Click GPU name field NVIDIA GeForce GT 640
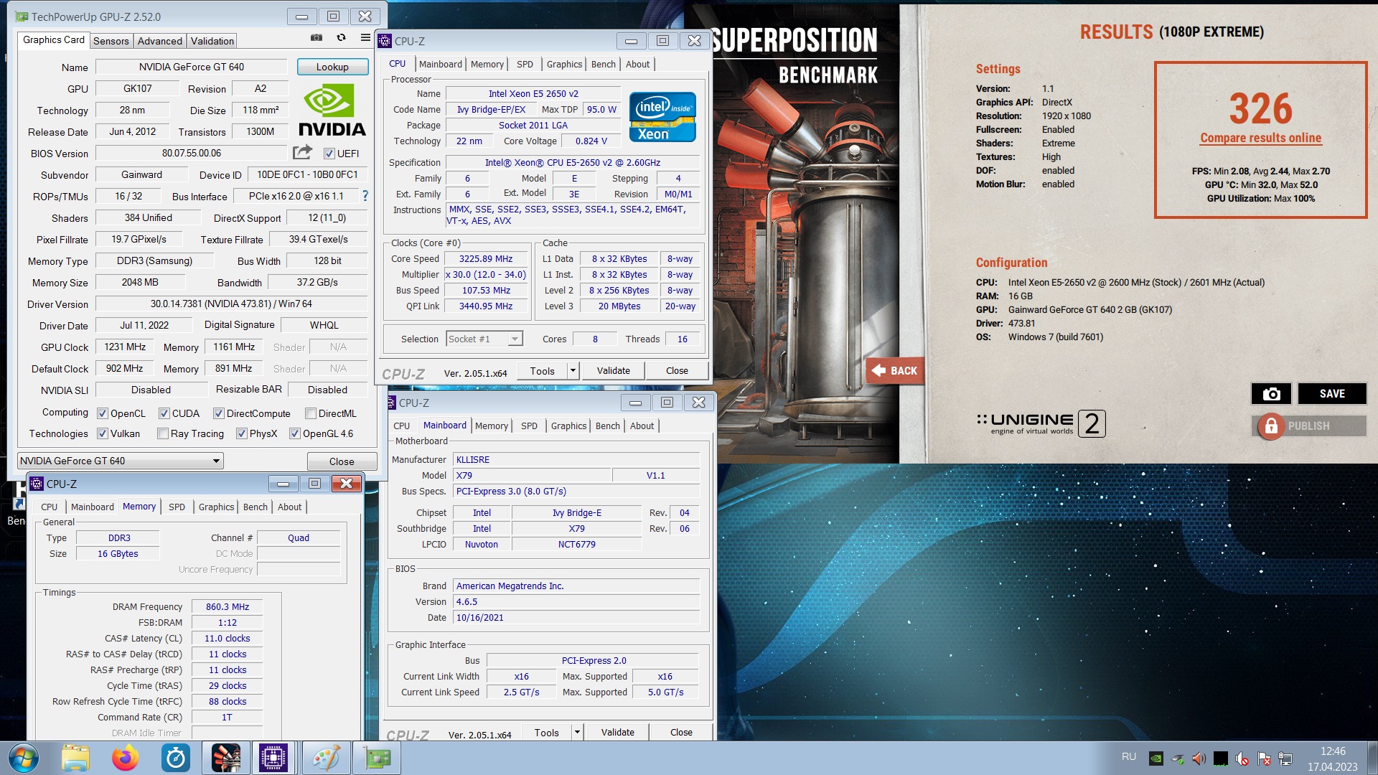1378x775 pixels. pos(192,67)
